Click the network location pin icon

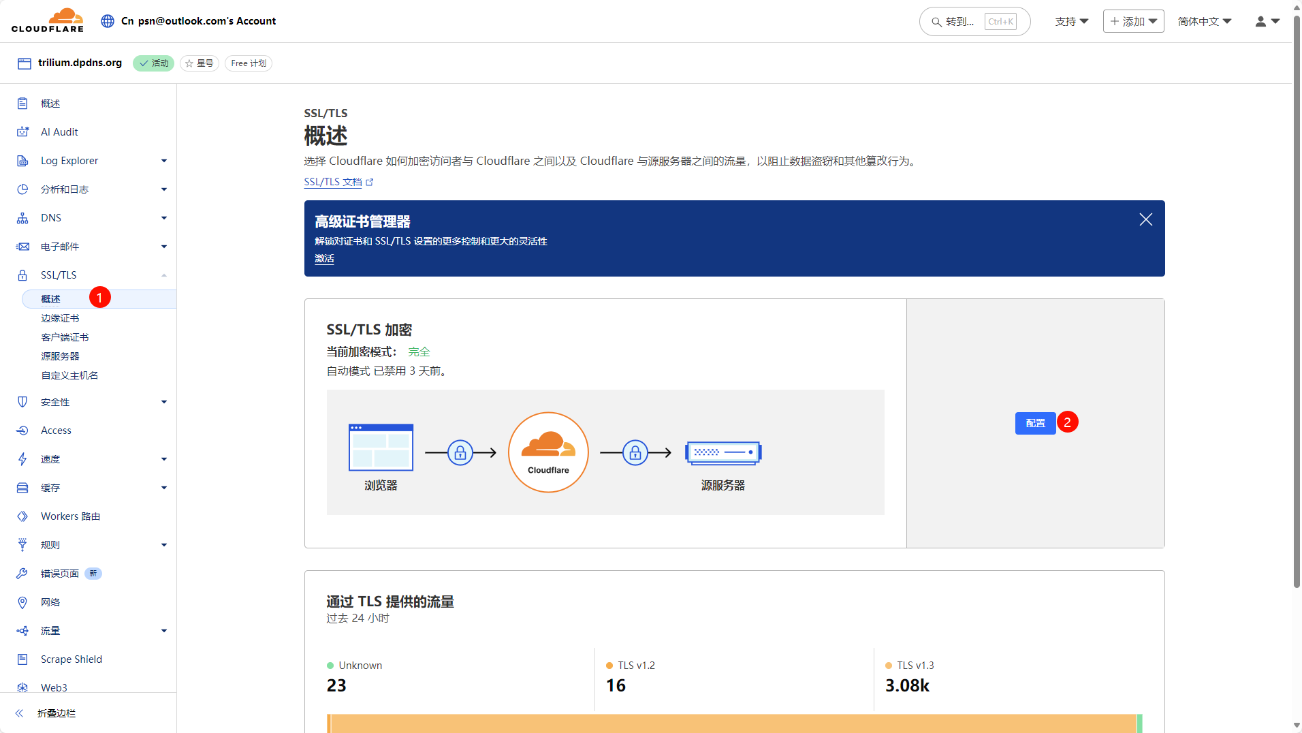(22, 602)
